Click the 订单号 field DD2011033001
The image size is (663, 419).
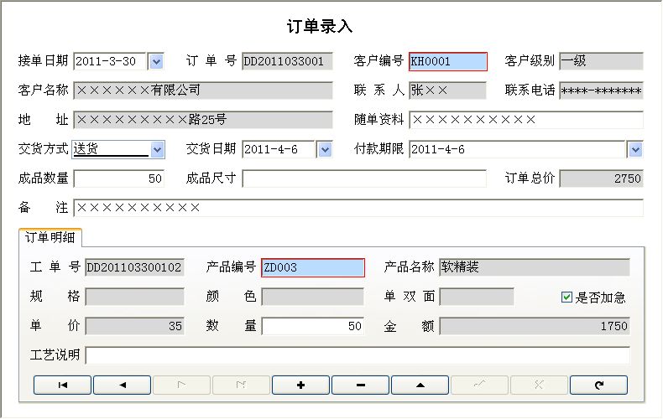[287, 62]
